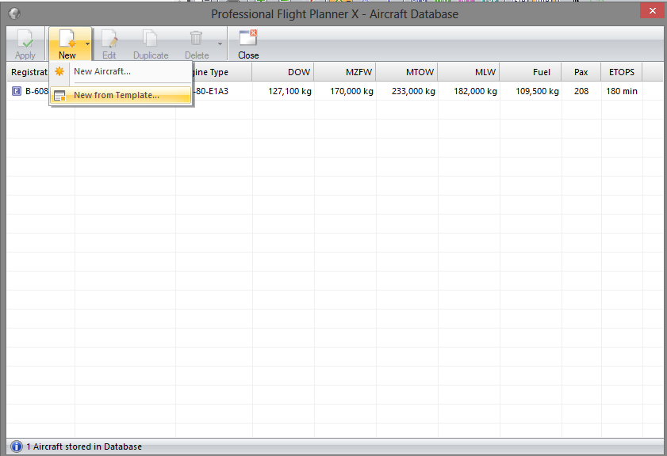Open the Delete dropdown arrow
Viewport: 667px width, 456px height.
tap(220, 44)
